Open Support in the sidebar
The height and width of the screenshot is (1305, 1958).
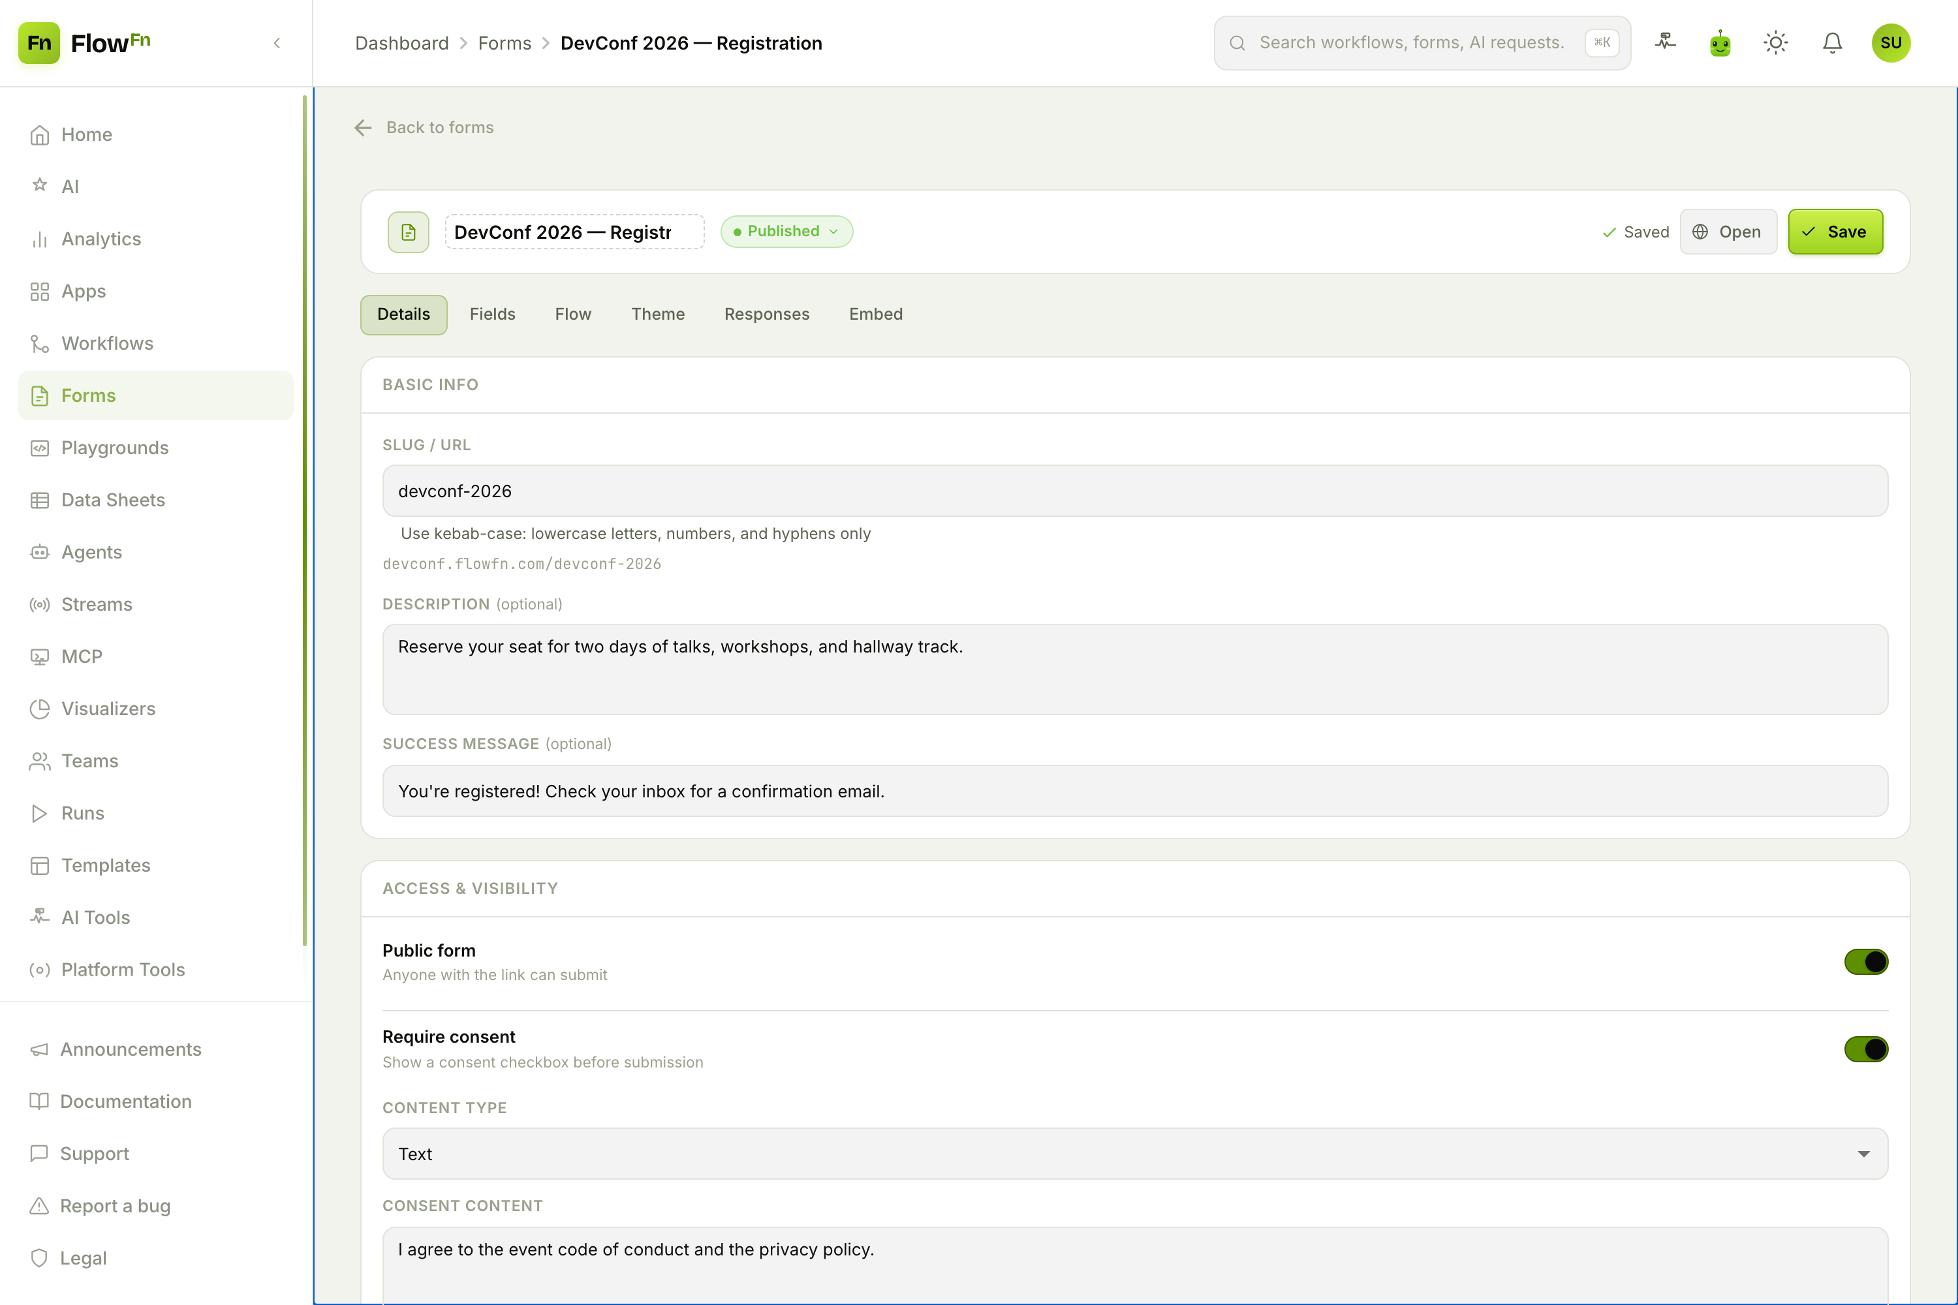click(156, 1154)
